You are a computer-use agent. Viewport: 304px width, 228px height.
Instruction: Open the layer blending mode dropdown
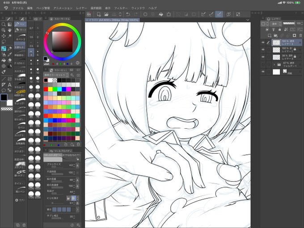[x=276, y=24]
